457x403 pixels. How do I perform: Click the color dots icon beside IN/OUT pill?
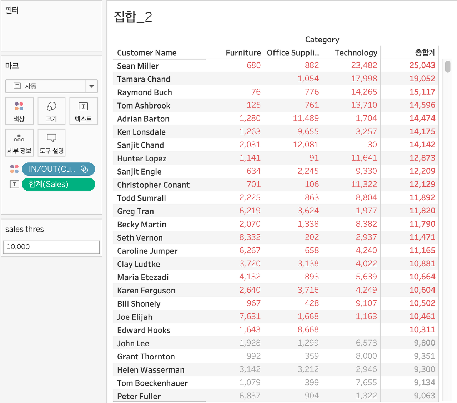(14, 169)
